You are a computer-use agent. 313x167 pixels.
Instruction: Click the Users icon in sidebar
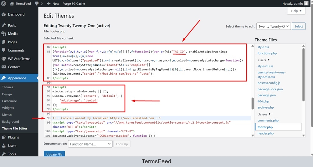3,146
